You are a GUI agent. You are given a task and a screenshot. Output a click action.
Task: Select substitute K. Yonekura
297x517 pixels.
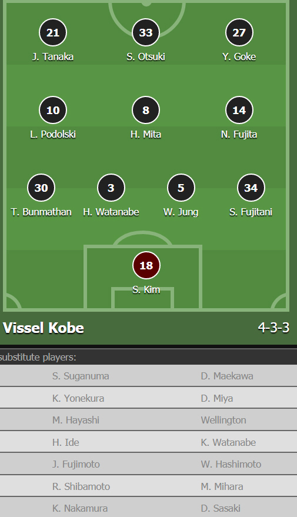(78, 398)
